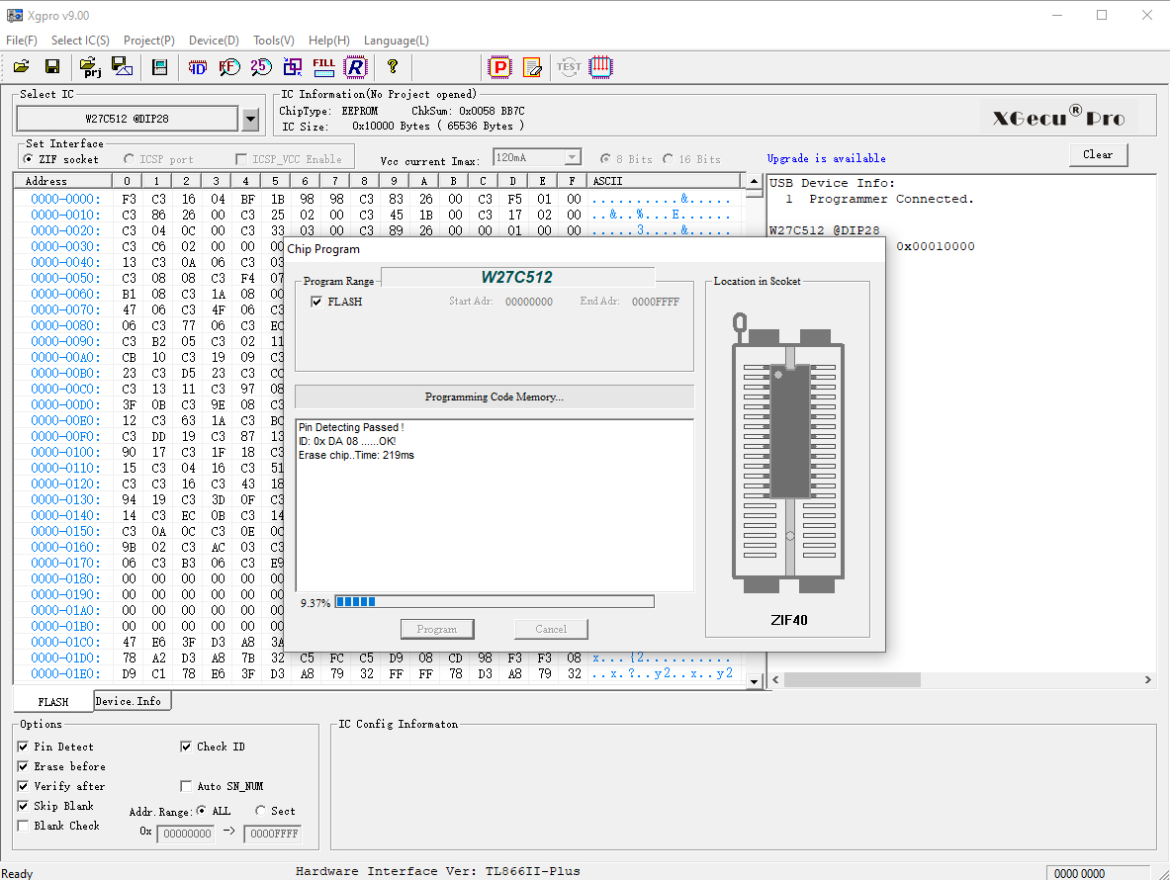The height and width of the screenshot is (880, 1170).
Task: Click the log panel horizontal scrollbar thumb
Action: click(x=853, y=679)
